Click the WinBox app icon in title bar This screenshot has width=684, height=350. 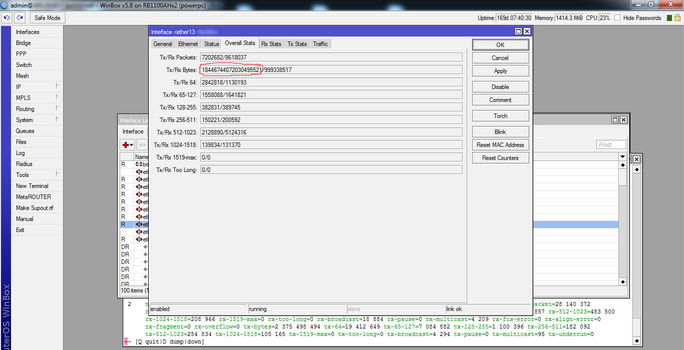point(5,4)
